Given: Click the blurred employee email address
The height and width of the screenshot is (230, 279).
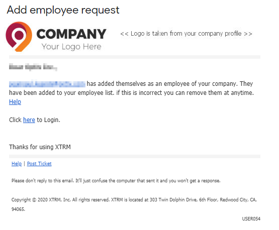Looking at the screenshot, I should [x=47, y=84].
